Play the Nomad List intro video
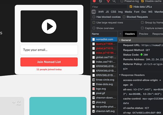This screenshot has height=115, width=163. pos(49,26)
